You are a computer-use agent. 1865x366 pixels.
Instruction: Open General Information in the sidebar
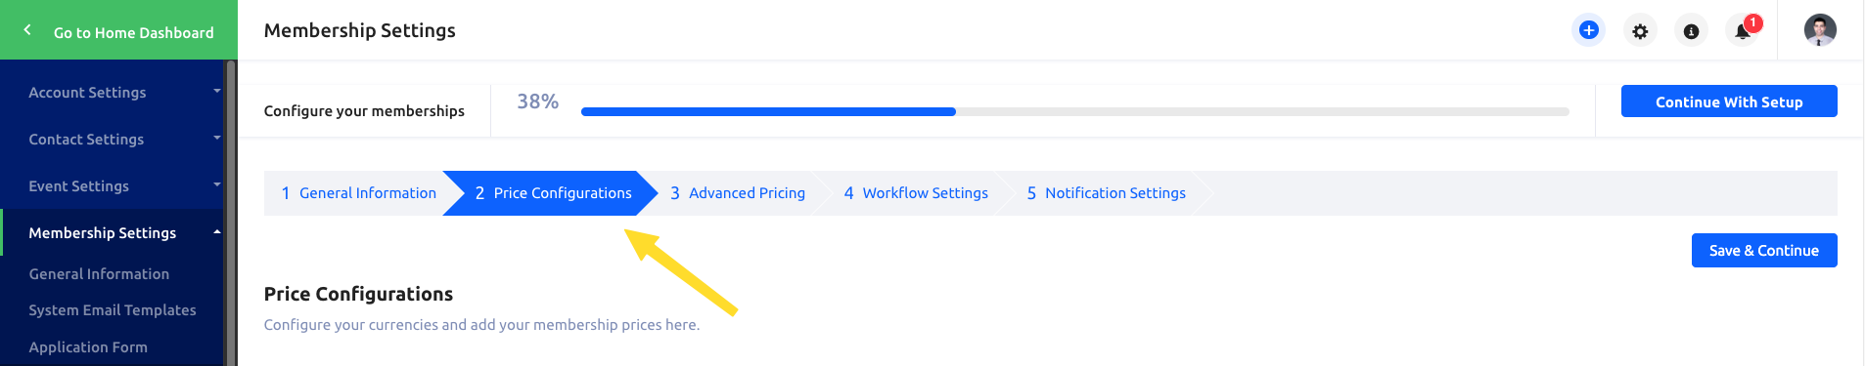click(x=99, y=274)
